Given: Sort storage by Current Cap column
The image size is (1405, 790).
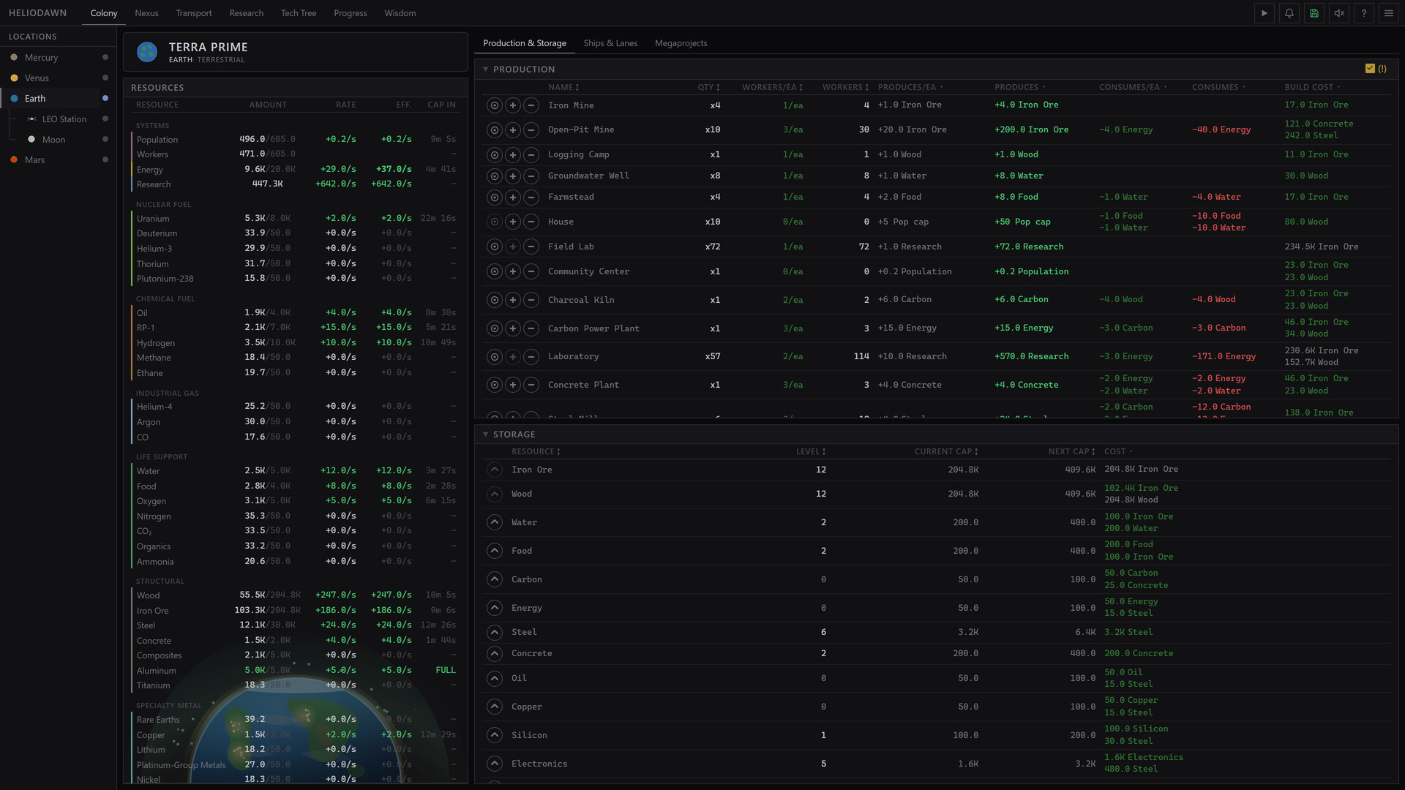Looking at the screenshot, I should pos(946,451).
